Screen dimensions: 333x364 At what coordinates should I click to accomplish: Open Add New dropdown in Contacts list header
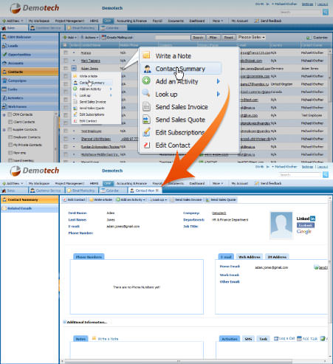(x=13, y=21)
